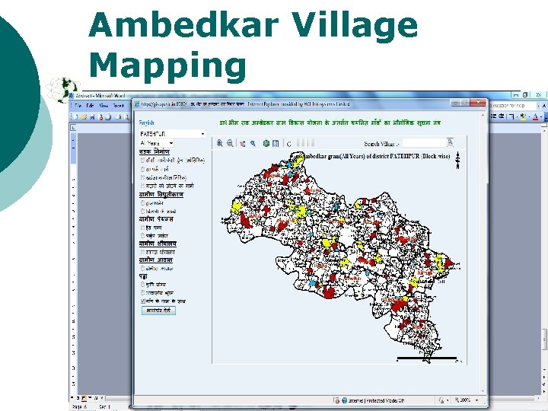Click the Highlight color icon in Word toolbar
The image size is (548, 411).
tap(523, 117)
